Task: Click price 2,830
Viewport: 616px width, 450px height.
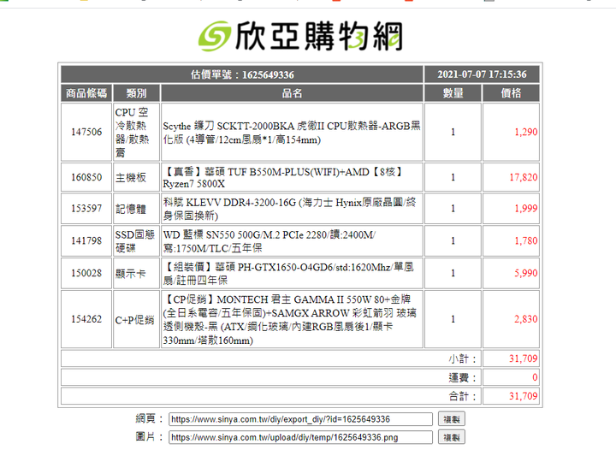Action: 525,319
